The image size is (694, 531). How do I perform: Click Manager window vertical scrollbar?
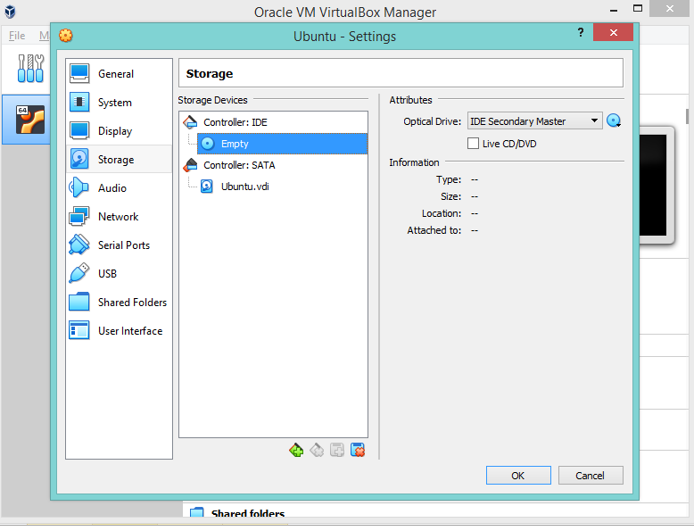tap(687, 116)
